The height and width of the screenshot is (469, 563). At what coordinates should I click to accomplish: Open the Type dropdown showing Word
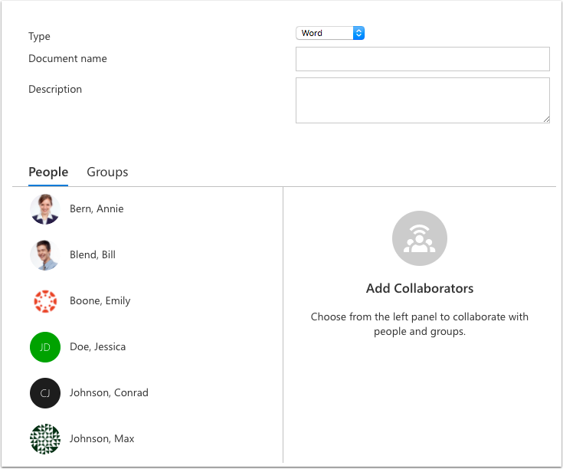coord(330,33)
